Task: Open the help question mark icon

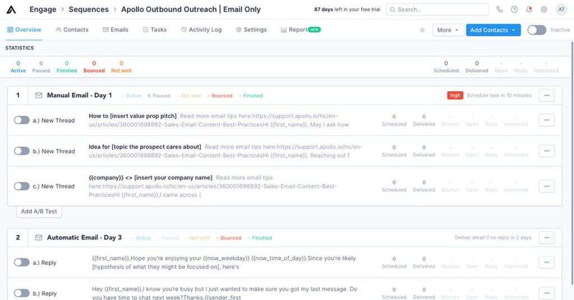Action: point(514,10)
